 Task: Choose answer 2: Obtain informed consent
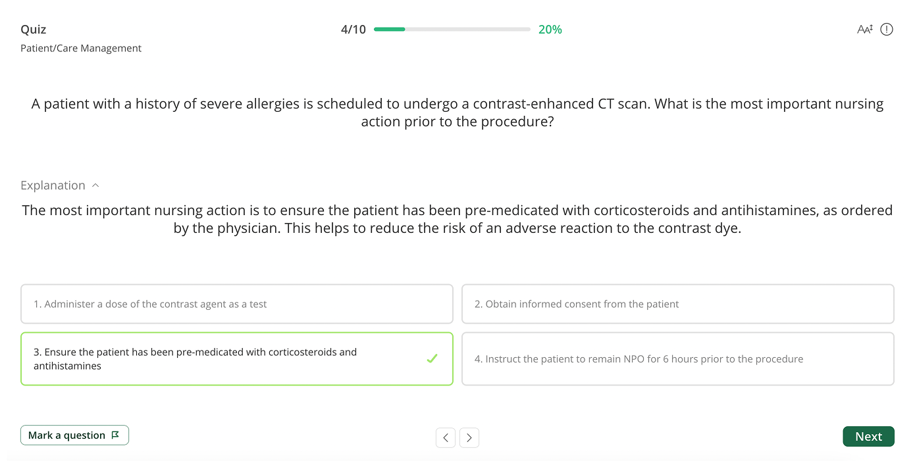click(677, 304)
